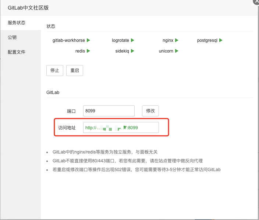Open the green http access URL

click(111, 128)
